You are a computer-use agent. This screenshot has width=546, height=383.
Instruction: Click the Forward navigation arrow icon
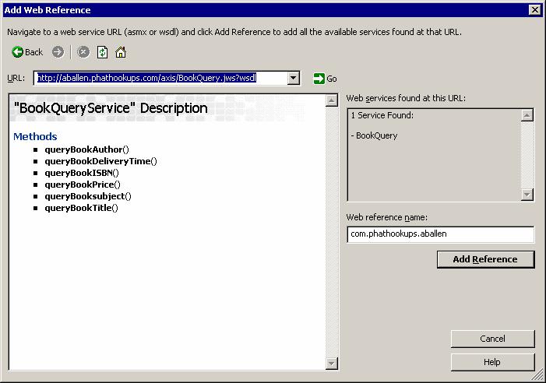[x=58, y=52]
